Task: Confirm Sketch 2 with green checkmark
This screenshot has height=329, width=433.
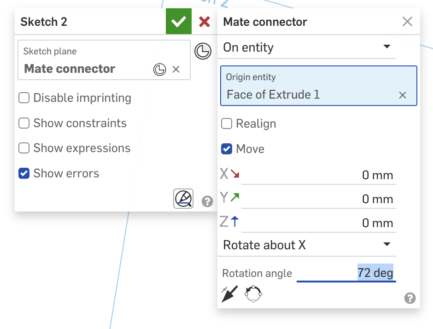Action: (x=178, y=22)
